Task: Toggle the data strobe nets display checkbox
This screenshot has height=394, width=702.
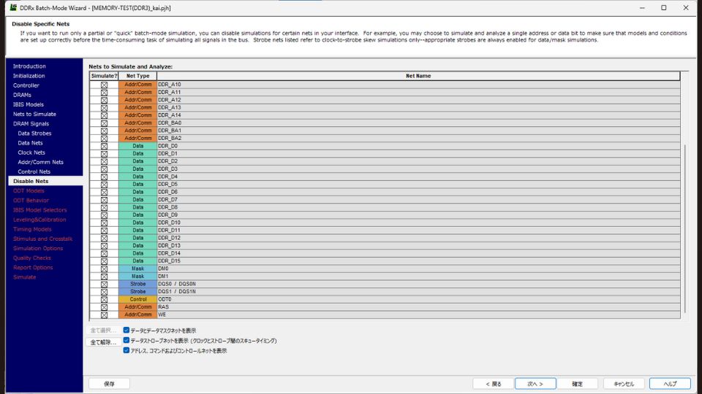Action: pyautogui.click(x=127, y=340)
